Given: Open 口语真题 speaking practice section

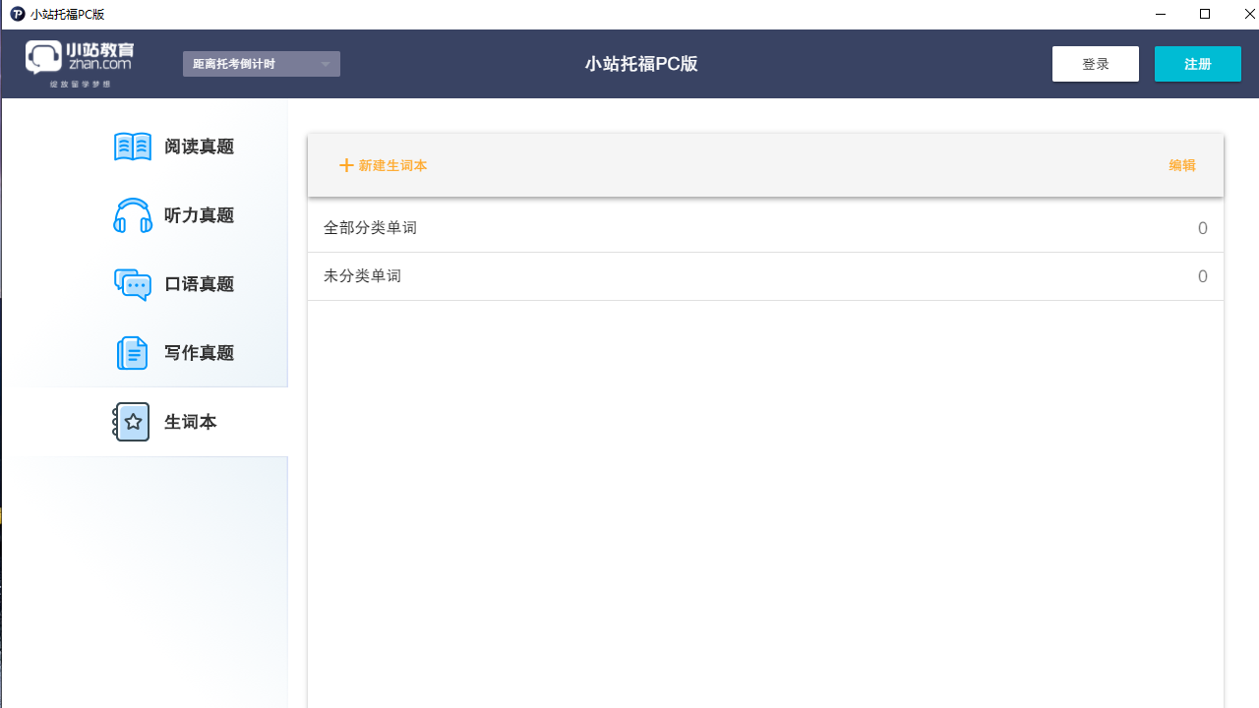Looking at the screenshot, I should (x=199, y=284).
